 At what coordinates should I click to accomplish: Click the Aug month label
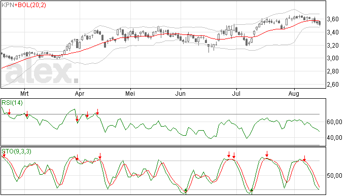(x=294, y=94)
